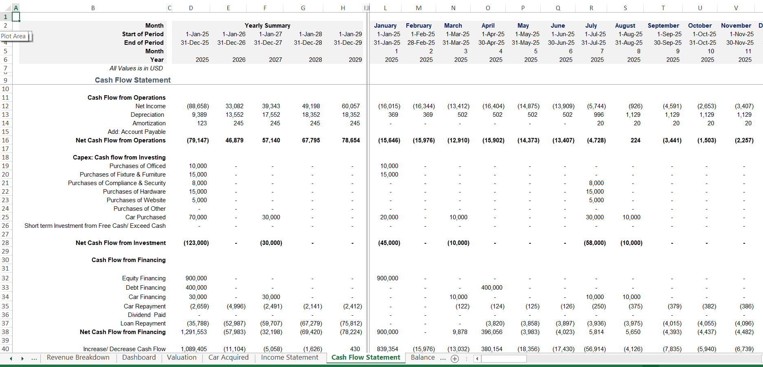The height and width of the screenshot is (367, 763).
Task: Select August operations cash flow 224
Action: [x=635, y=140]
